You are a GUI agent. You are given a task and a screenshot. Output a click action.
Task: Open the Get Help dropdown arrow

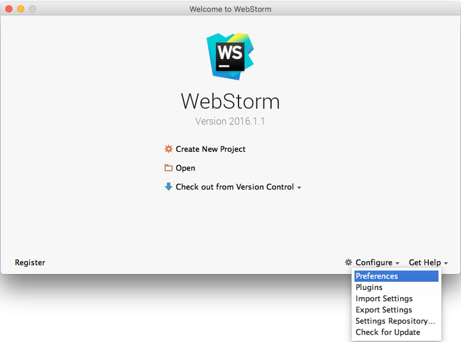(x=446, y=263)
